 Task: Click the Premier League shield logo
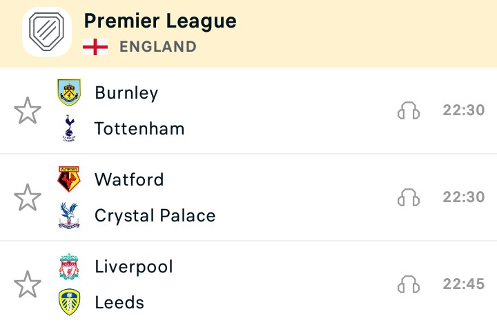pyautogui.click(x=47, y=32)
